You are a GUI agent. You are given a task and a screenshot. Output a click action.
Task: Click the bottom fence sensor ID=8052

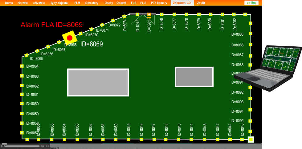point(90,139)
